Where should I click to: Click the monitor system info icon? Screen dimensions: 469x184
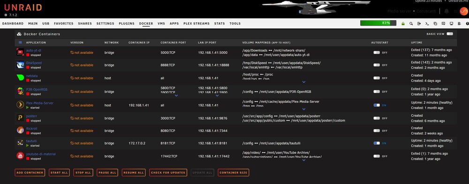[451, 23]
